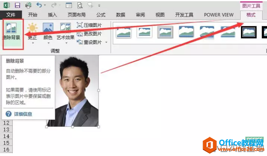Open the undo history dropdown arrow
267x156 pixels.
(x=45, y=5)
